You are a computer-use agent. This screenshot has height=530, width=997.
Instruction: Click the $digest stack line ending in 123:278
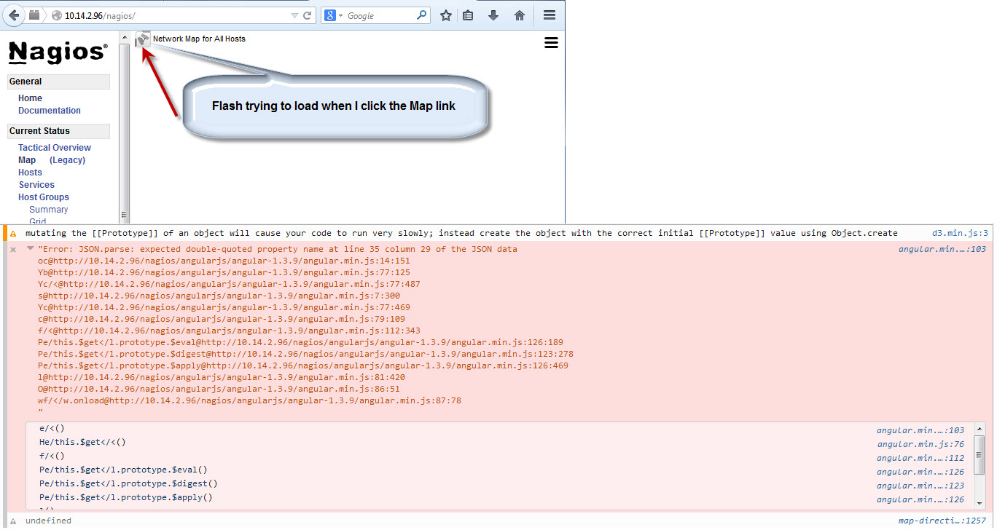(305, 354)
